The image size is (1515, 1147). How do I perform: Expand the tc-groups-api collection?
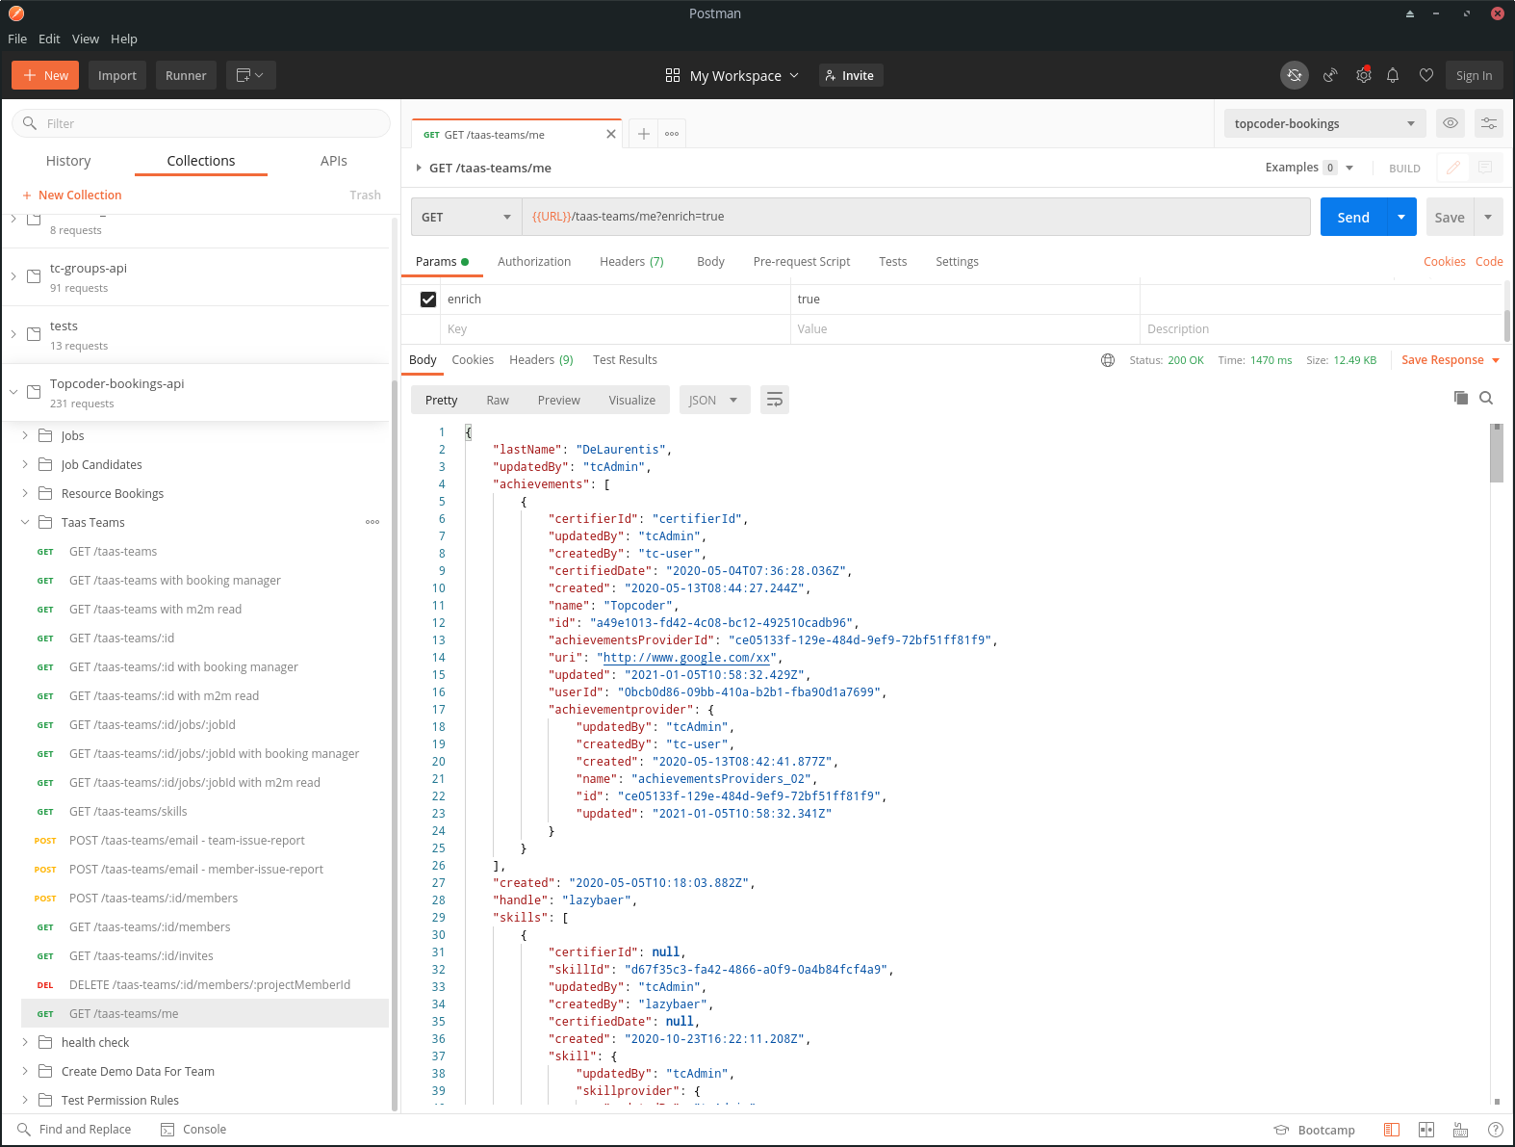pos(13,276)
